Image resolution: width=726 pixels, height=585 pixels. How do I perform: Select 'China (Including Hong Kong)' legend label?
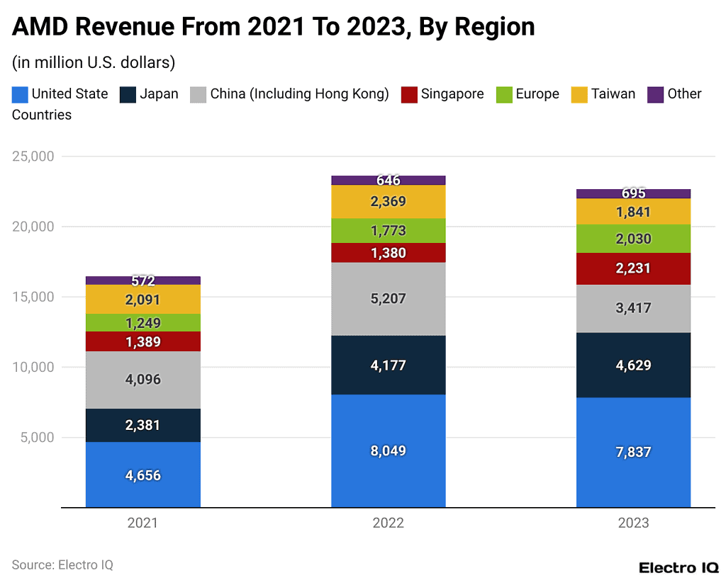[x=300, y=94]
